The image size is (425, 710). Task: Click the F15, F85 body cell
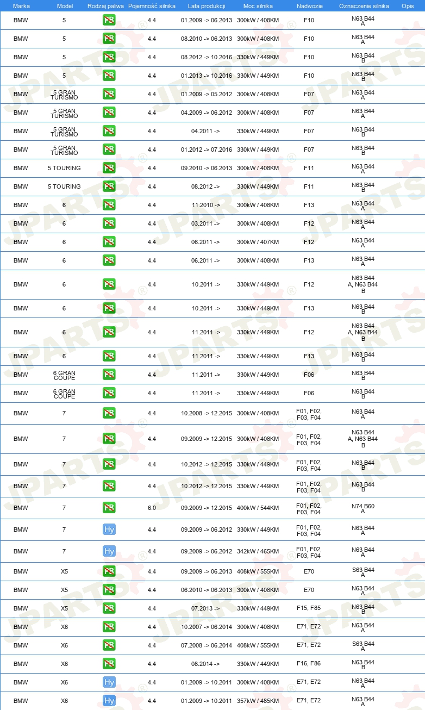pyautogui.click(x=309, y=608)
